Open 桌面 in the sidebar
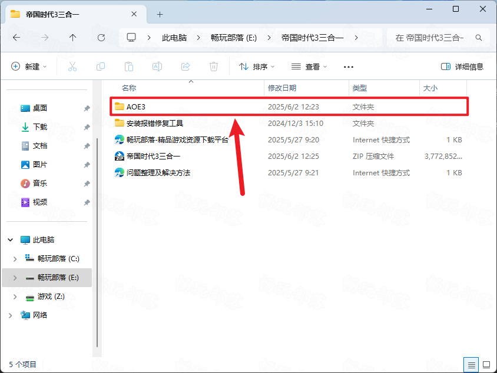Viewport: 497px width, 373px height. 40,108
